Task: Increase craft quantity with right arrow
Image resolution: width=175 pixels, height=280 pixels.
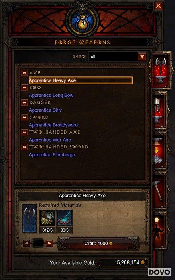Action: coord(49,243)
